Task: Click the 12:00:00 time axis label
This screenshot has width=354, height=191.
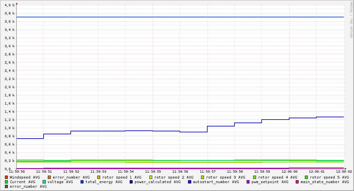Action: click(289, 172)
